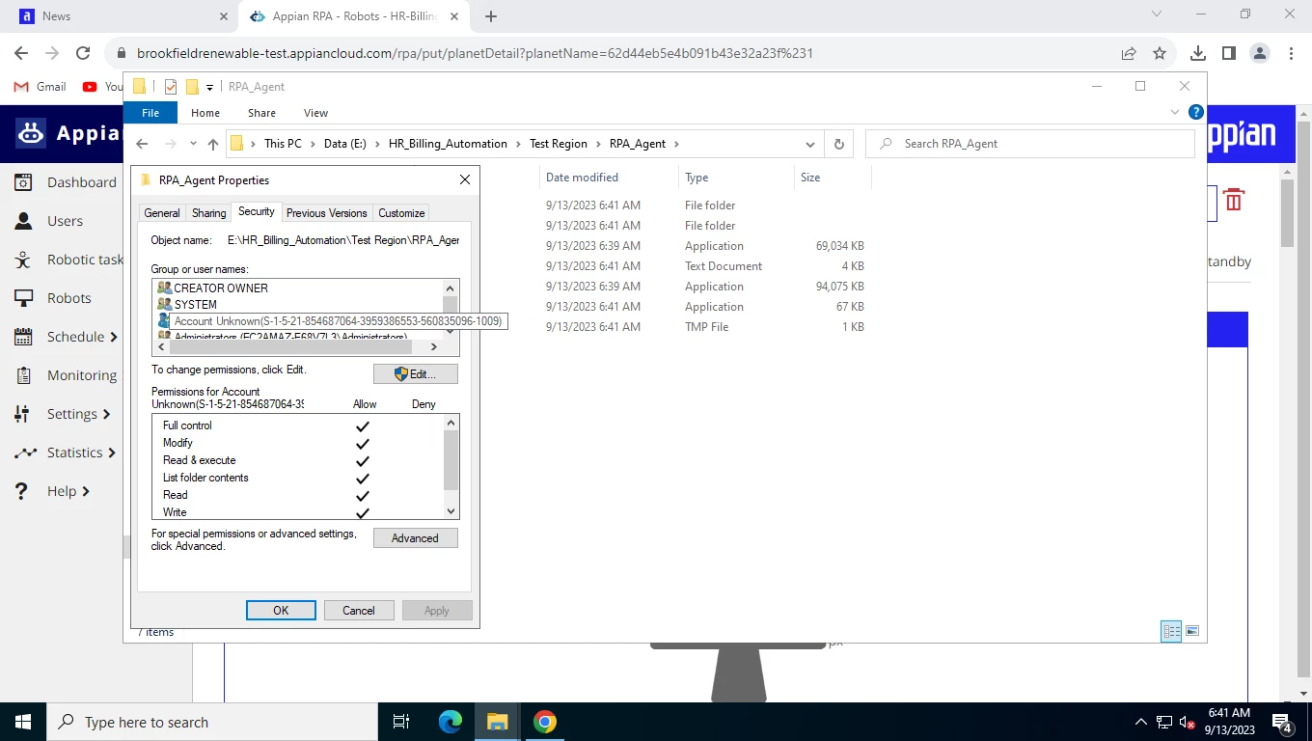Open Monitoring icon in Appian sidebar
This screenshot has width=1312, height=741.
click(x=24, y=375)
